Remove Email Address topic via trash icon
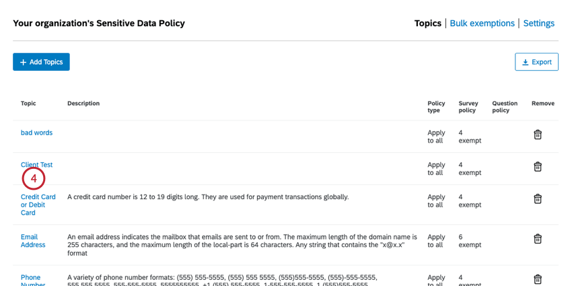Viewport: 572px width, 286px height. 538,239
